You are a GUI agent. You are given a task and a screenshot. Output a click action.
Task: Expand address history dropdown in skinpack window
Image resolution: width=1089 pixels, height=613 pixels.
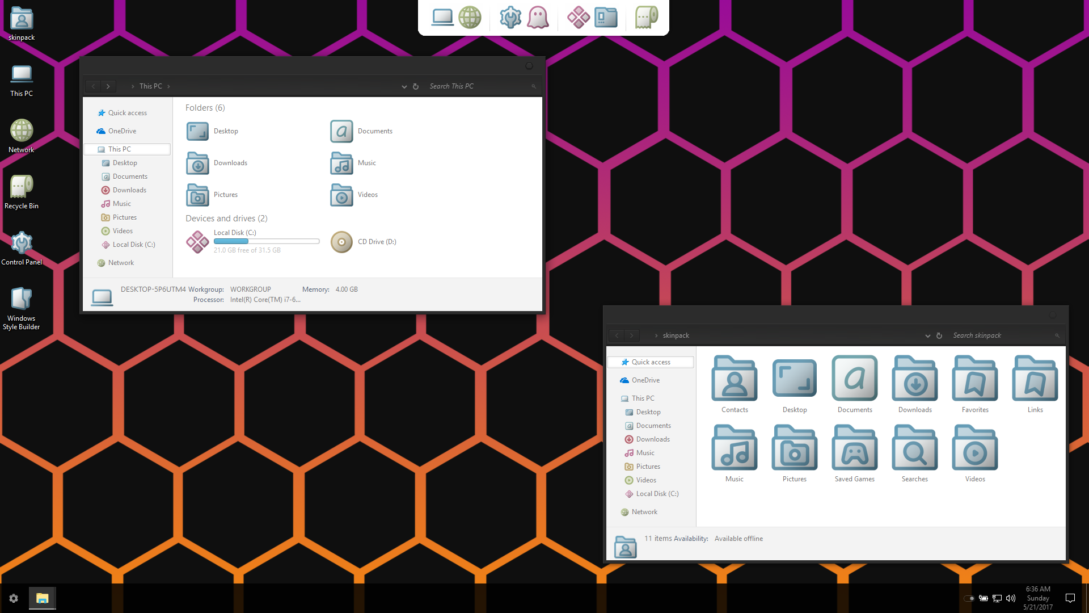point(927,336)
